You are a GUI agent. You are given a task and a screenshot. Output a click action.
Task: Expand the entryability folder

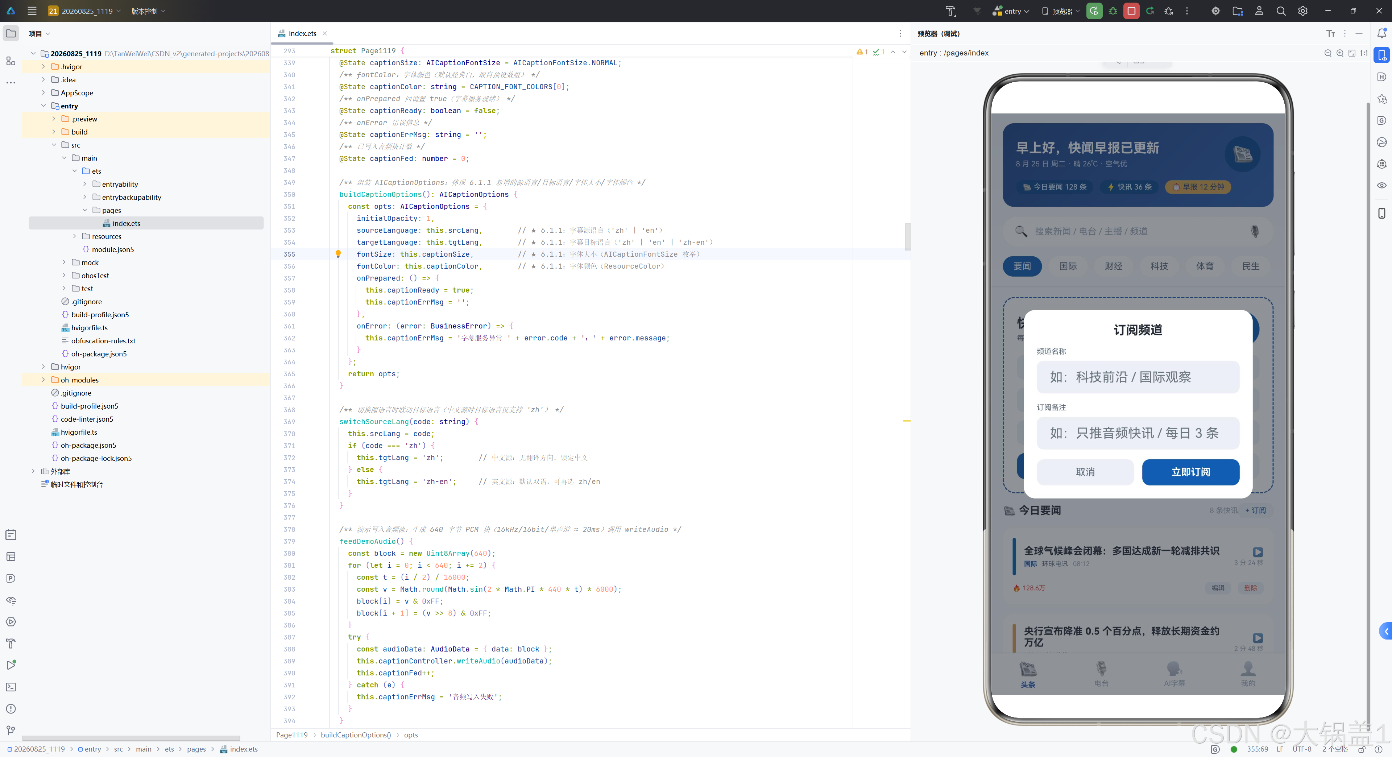pos(85,184)
